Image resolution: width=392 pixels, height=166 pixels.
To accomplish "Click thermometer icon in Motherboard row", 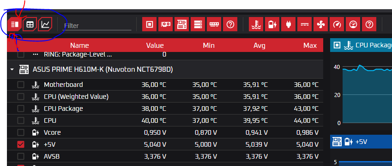I will [x=36, y=85].
